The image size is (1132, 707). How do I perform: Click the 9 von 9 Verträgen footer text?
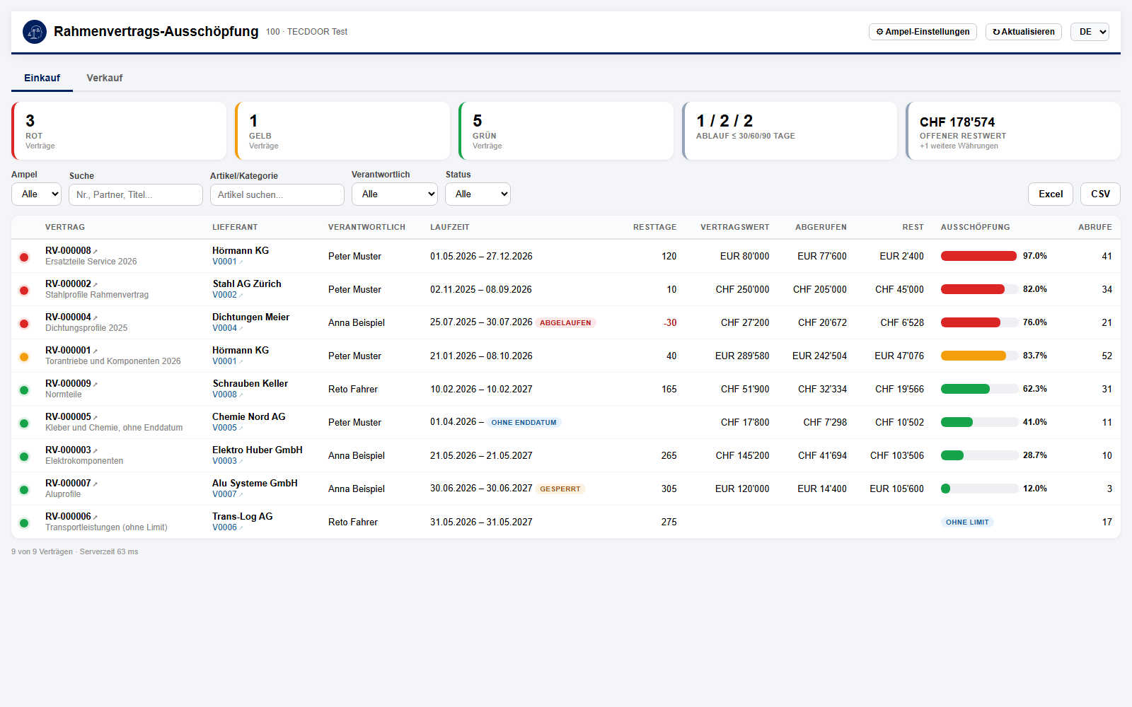(x=42, y=551)
